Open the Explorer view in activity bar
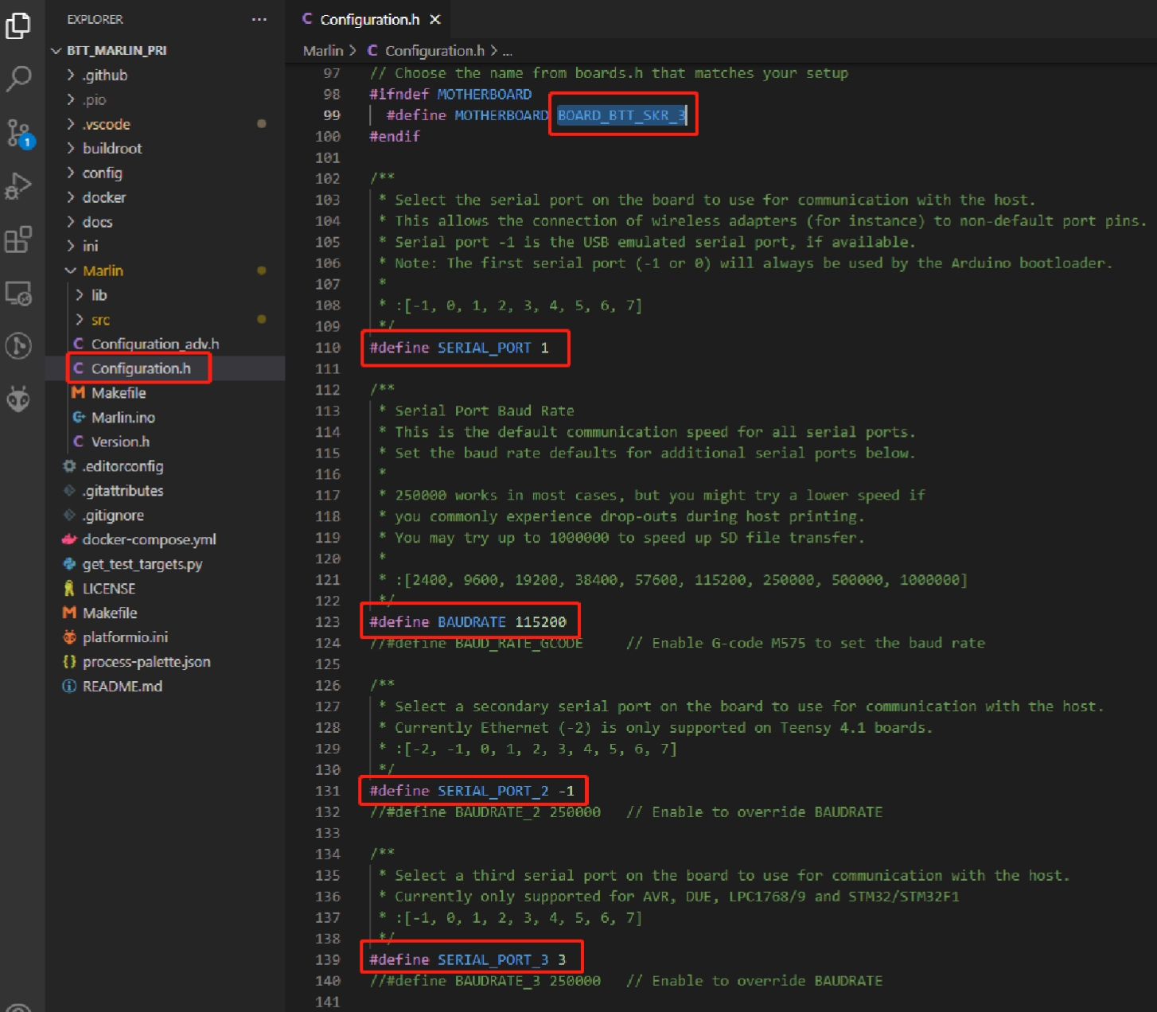1157x1012 pixels. click(x=18, y=25)
